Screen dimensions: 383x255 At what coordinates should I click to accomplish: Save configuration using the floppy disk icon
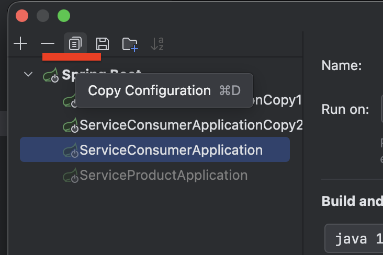103,44
